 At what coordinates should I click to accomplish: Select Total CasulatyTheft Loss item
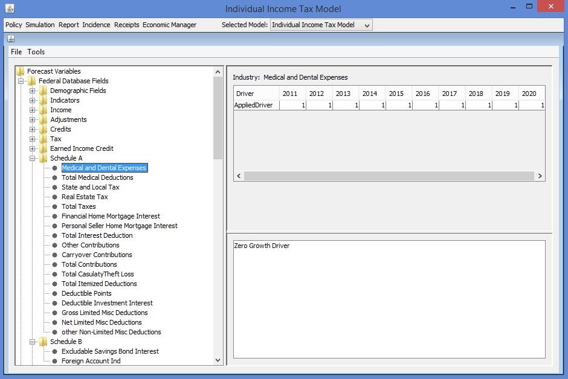coord(97,274)
